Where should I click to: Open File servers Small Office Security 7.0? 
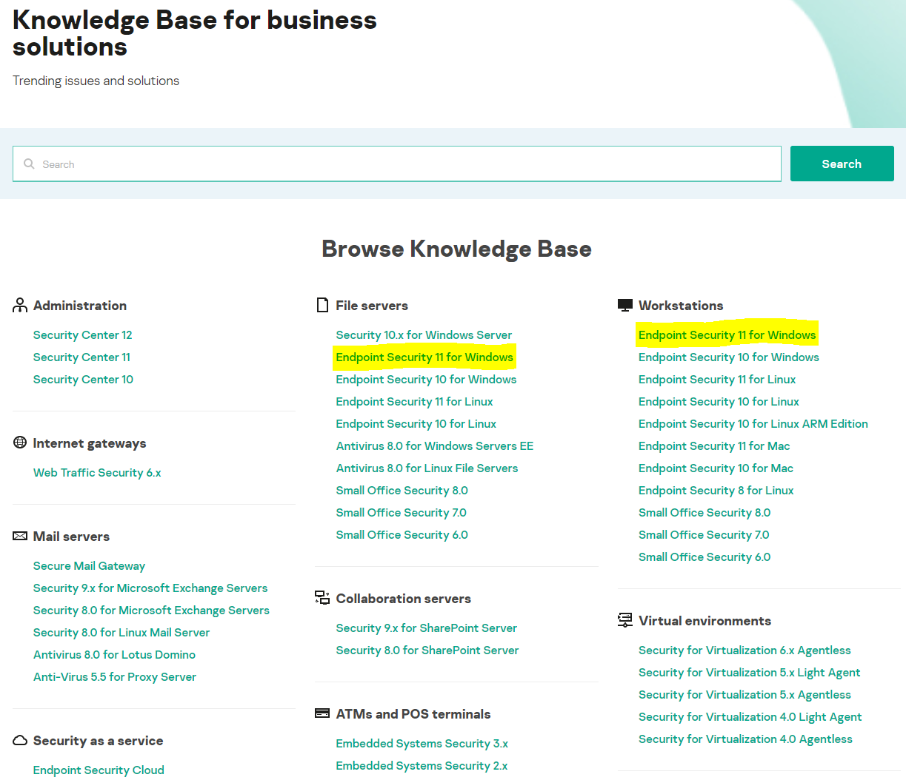pos(401,513)
